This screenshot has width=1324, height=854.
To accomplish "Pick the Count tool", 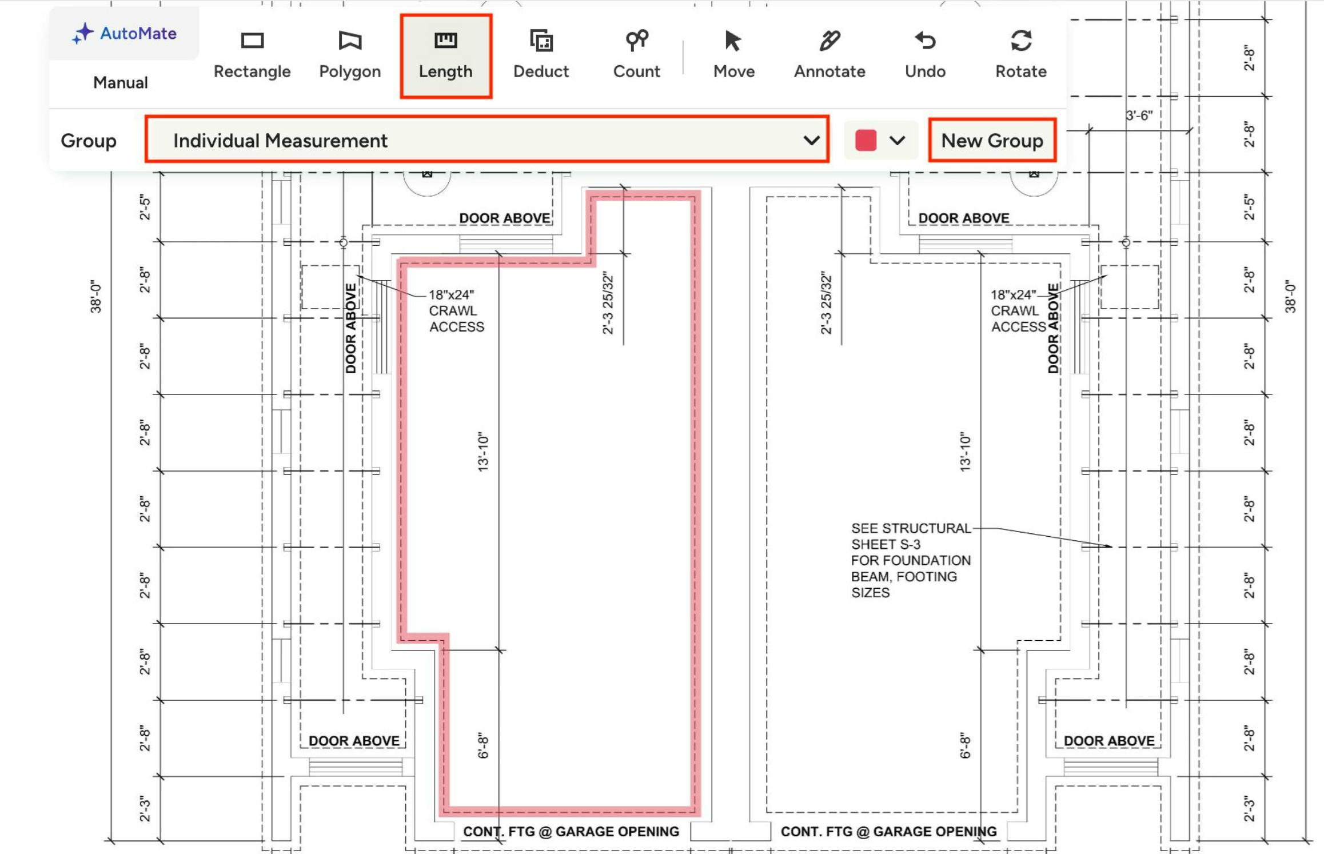I will [x=636, y=55].
